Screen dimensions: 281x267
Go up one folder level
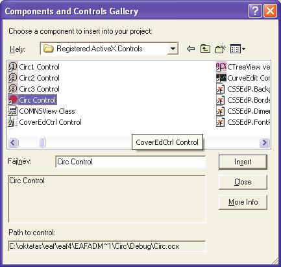click(x=205, y=49)
